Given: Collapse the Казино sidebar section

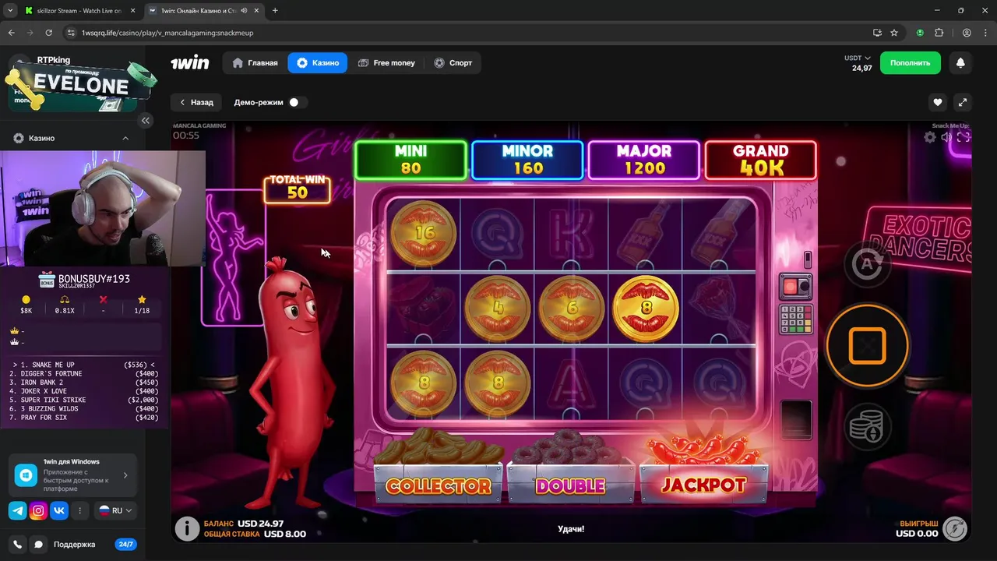Looking at the screenshot, I should 125,138.
